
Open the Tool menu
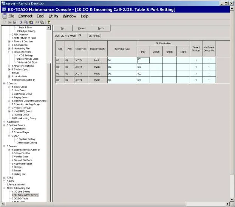(x=40, y=16)
